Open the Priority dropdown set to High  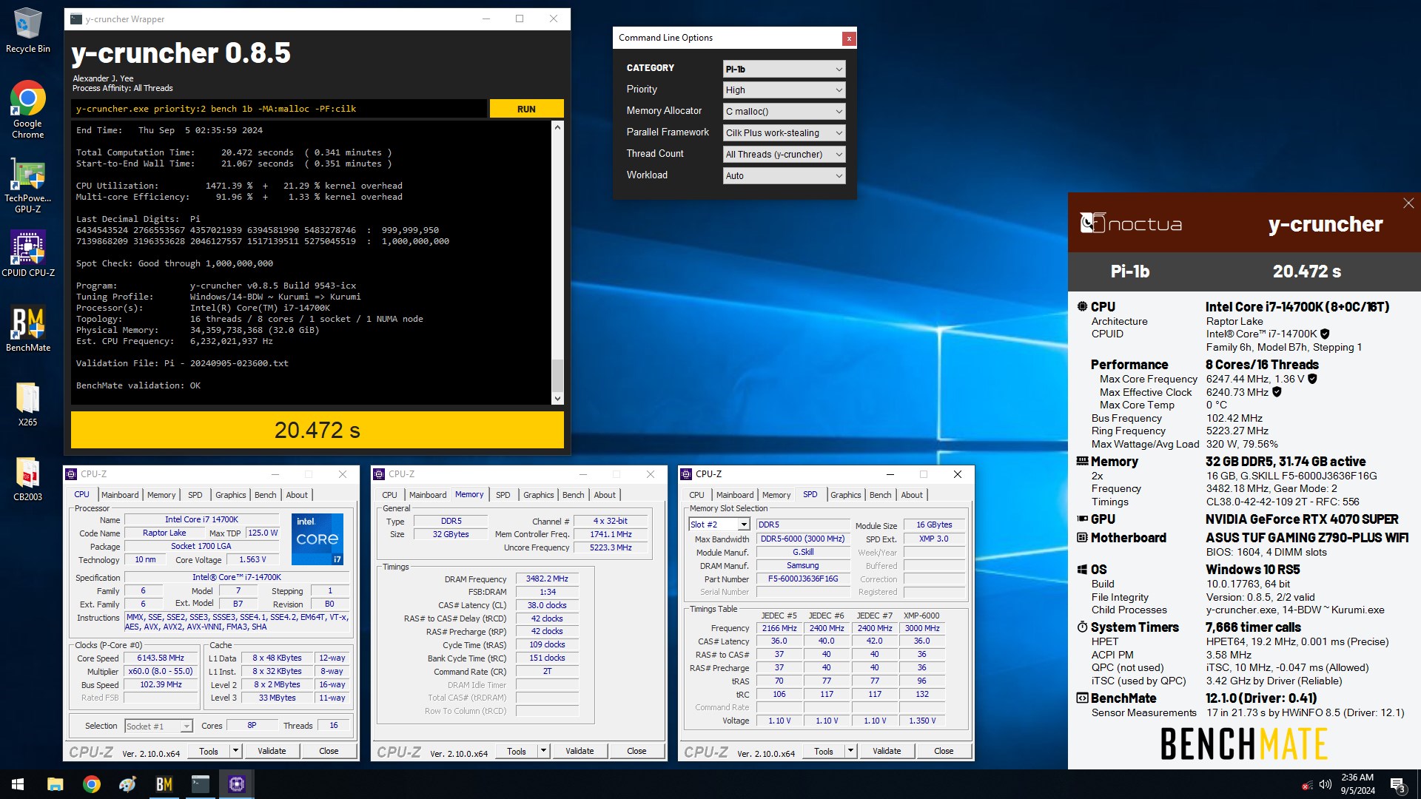(784, 90)
